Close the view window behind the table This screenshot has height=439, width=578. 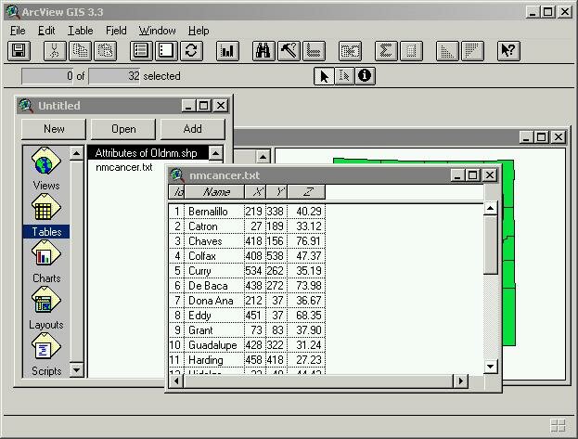pyautogui.click(x=559, y=137)
